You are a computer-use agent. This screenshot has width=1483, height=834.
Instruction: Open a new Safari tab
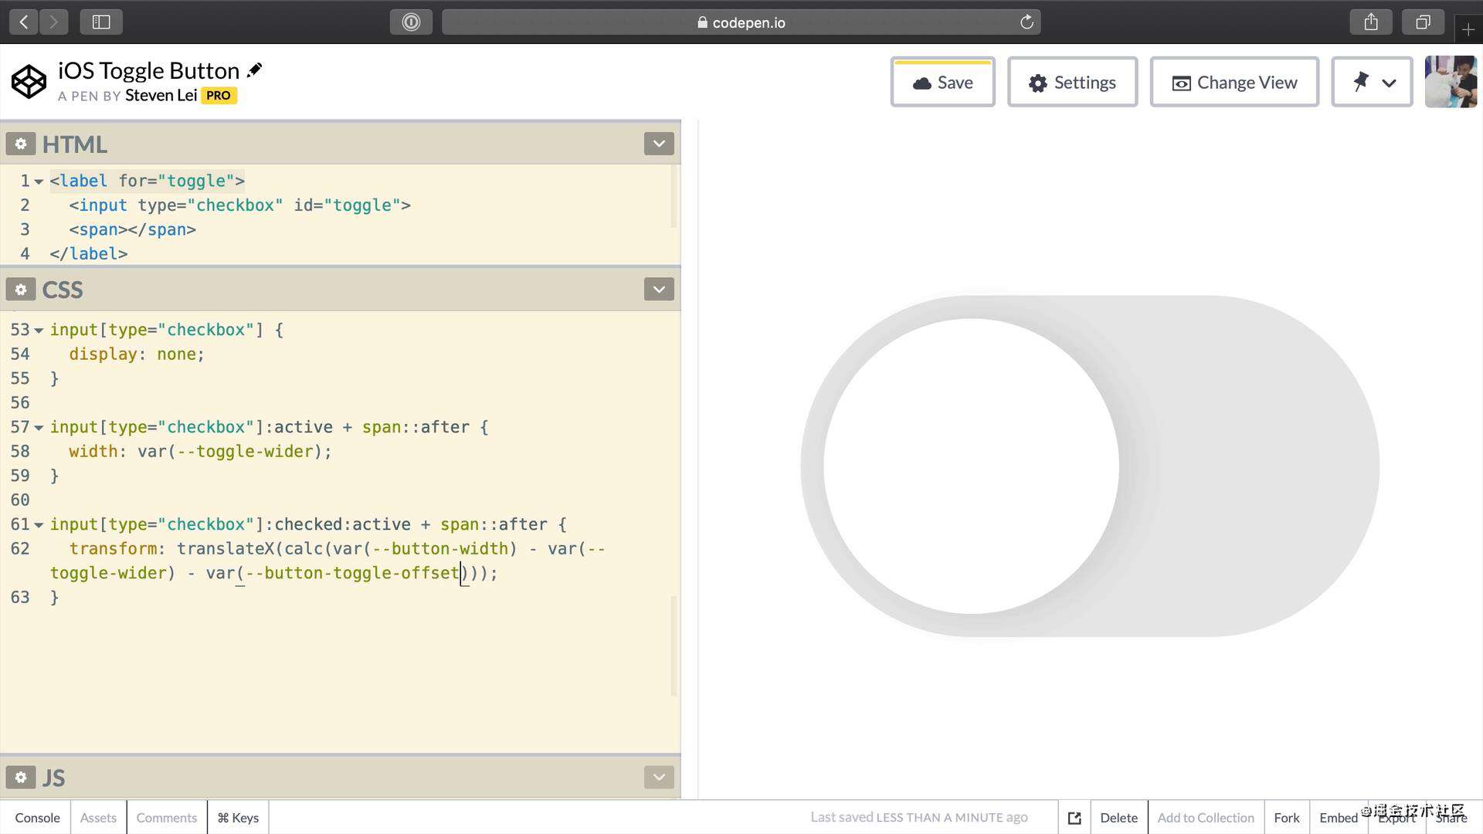pos(1468,29)
